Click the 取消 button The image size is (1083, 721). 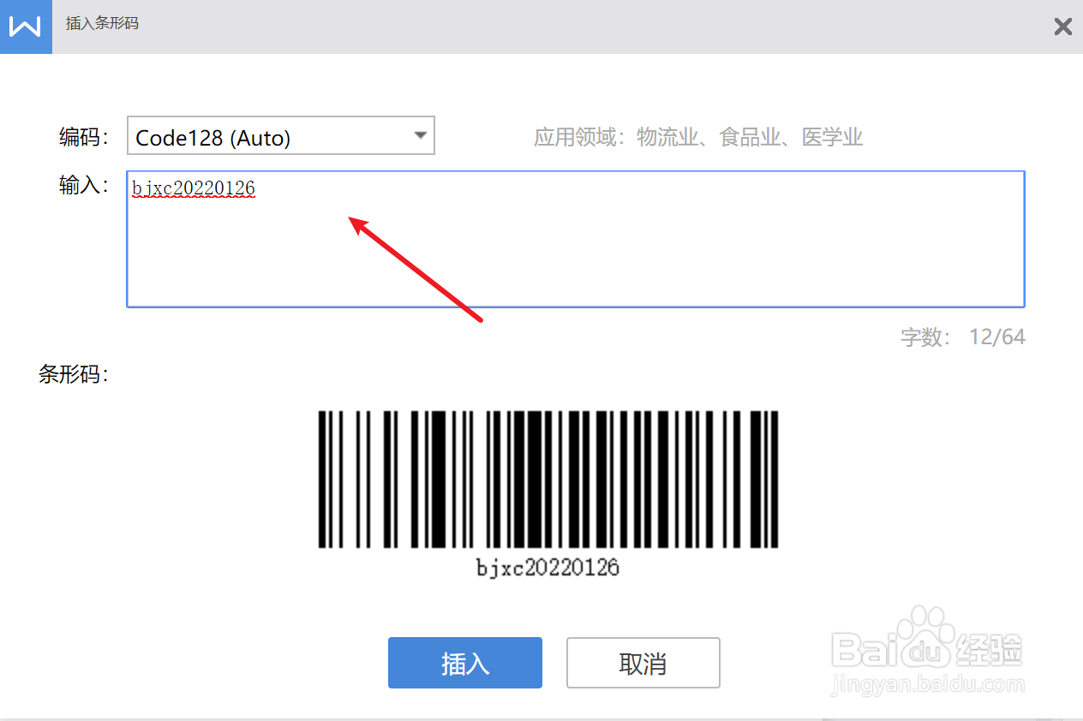click(x=643, y=663)
